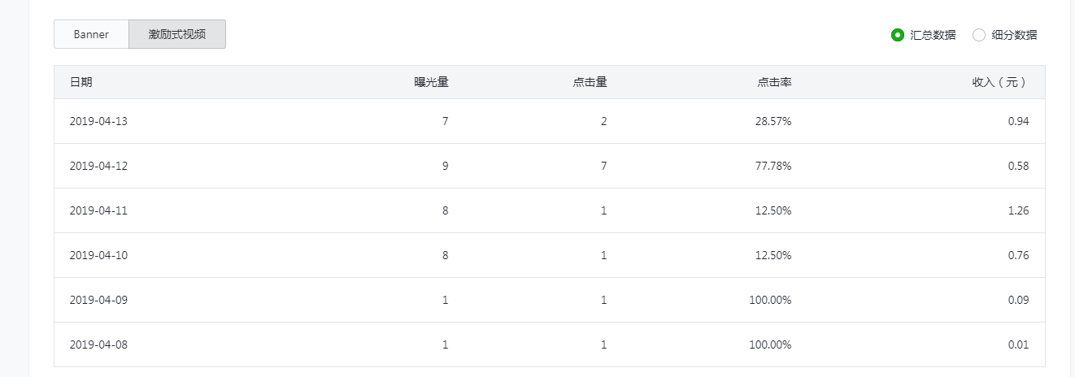Click the 2019-04-08 date entry
The width and height of the screenshot is (1075, 377).
pos(98,344)
